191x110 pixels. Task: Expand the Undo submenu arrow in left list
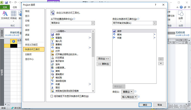coord(90,48)
